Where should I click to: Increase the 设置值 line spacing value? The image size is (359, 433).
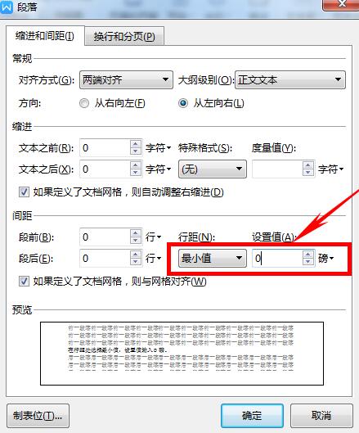point(308,255)
